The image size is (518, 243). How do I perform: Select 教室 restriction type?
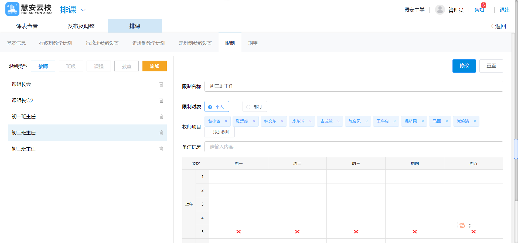[x=127, y=66]
